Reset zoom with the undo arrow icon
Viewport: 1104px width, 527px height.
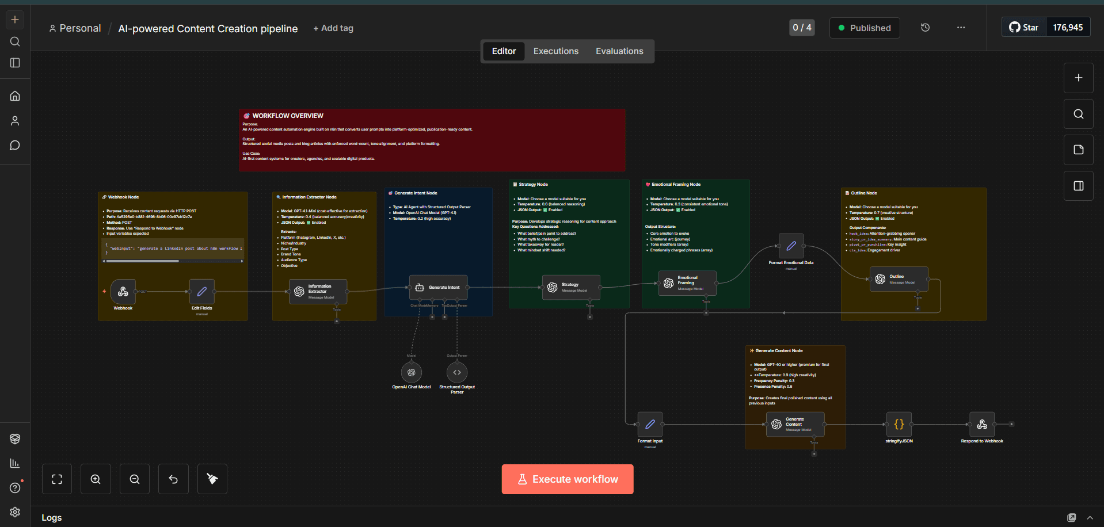click(x=173, y=479)
